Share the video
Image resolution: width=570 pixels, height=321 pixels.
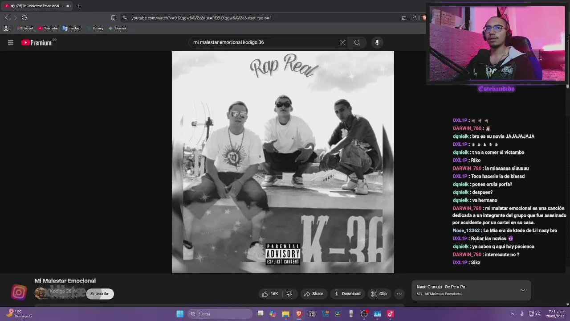click(313, 294)
